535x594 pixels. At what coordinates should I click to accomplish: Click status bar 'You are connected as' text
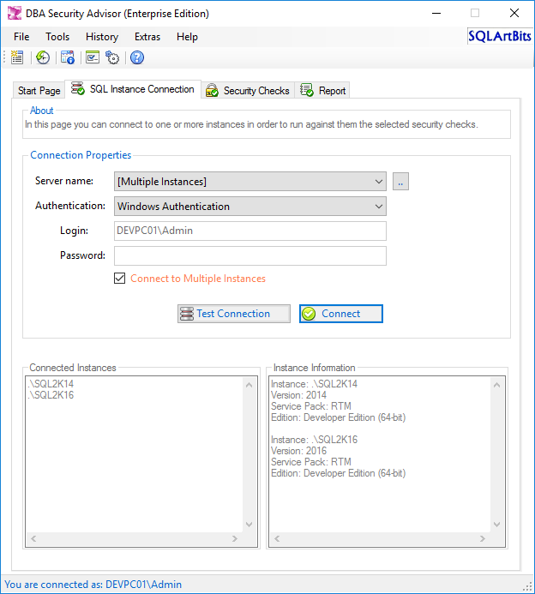93,585
